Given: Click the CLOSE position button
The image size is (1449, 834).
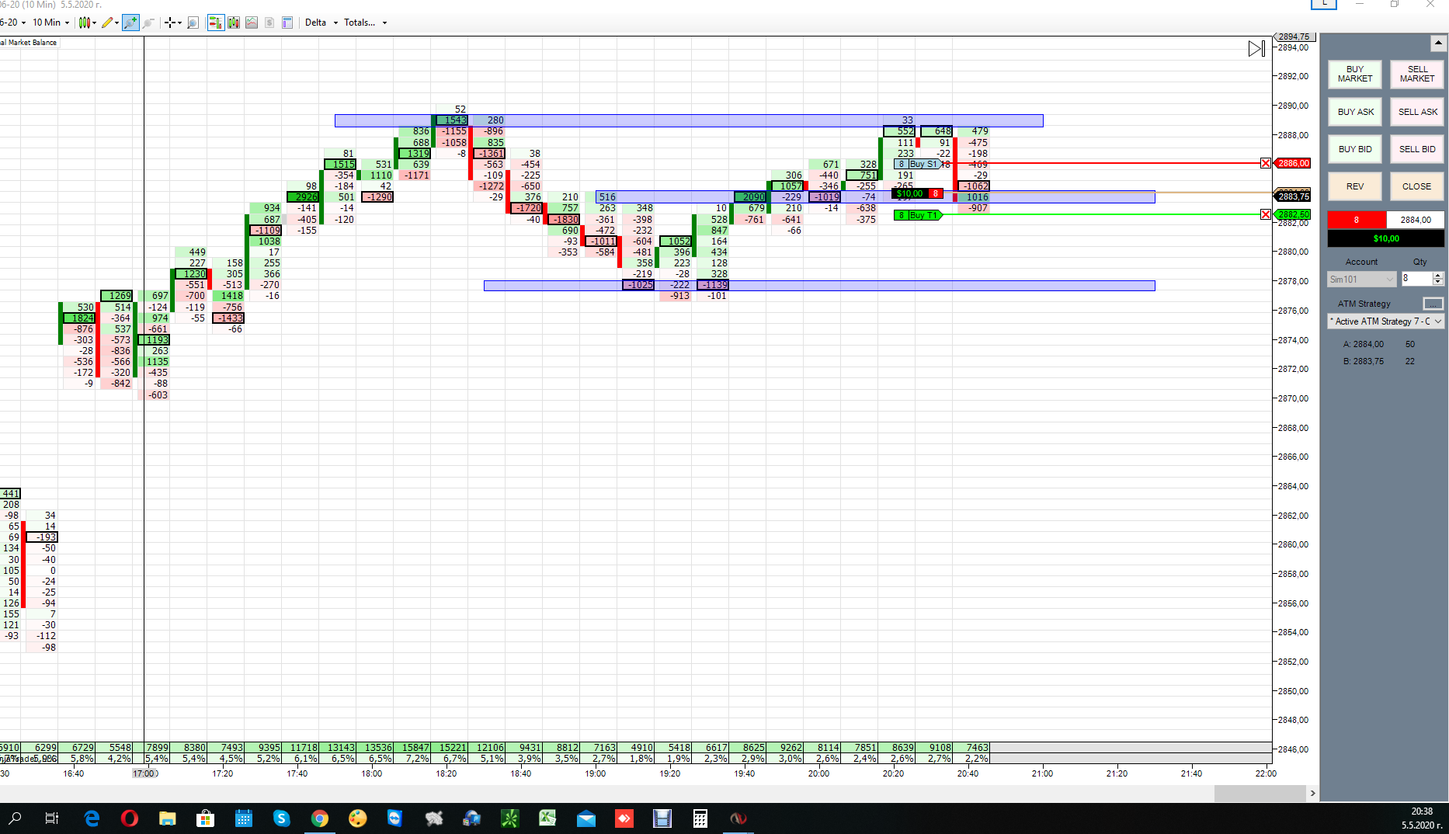Looking at the screenshot, I should 1417,186.
